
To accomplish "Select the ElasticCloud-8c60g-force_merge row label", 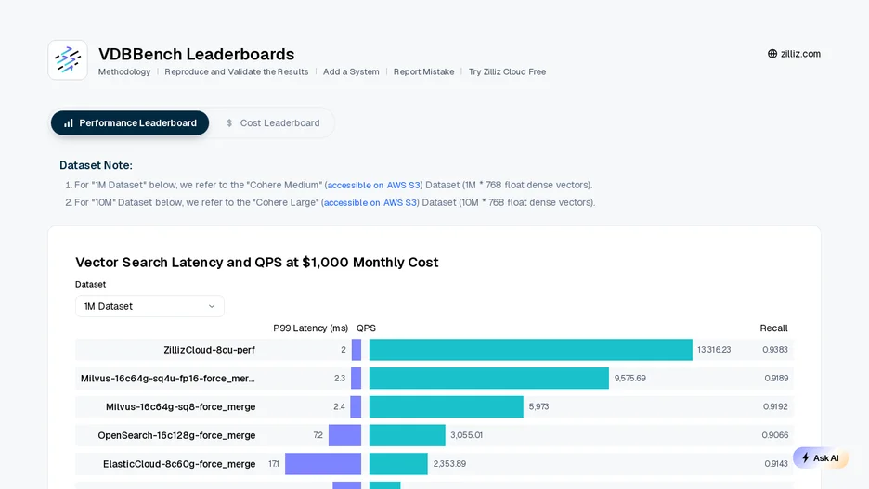I will (x=179, y=464).
